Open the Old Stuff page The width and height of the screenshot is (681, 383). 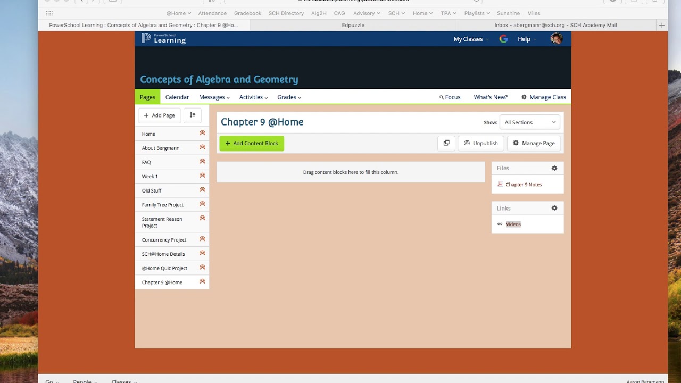coord(152,190)
